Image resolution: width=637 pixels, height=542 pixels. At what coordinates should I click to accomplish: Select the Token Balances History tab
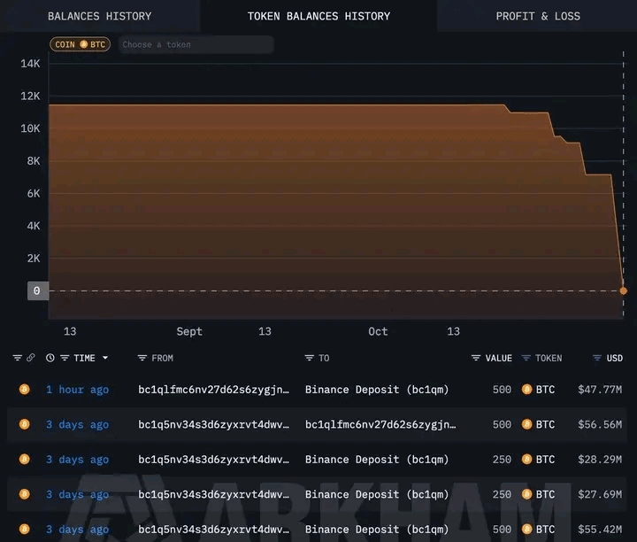(x=318, y=16)
